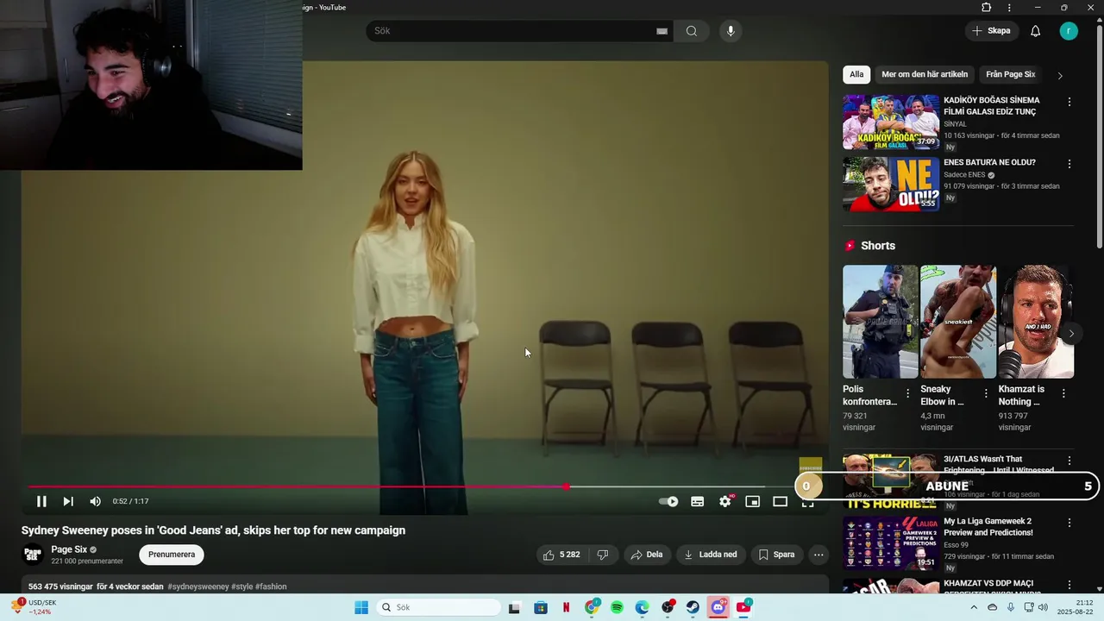Screen dimensions: 1104x621
Task: Open Steam from the taskbar
Action: [693, 607]
